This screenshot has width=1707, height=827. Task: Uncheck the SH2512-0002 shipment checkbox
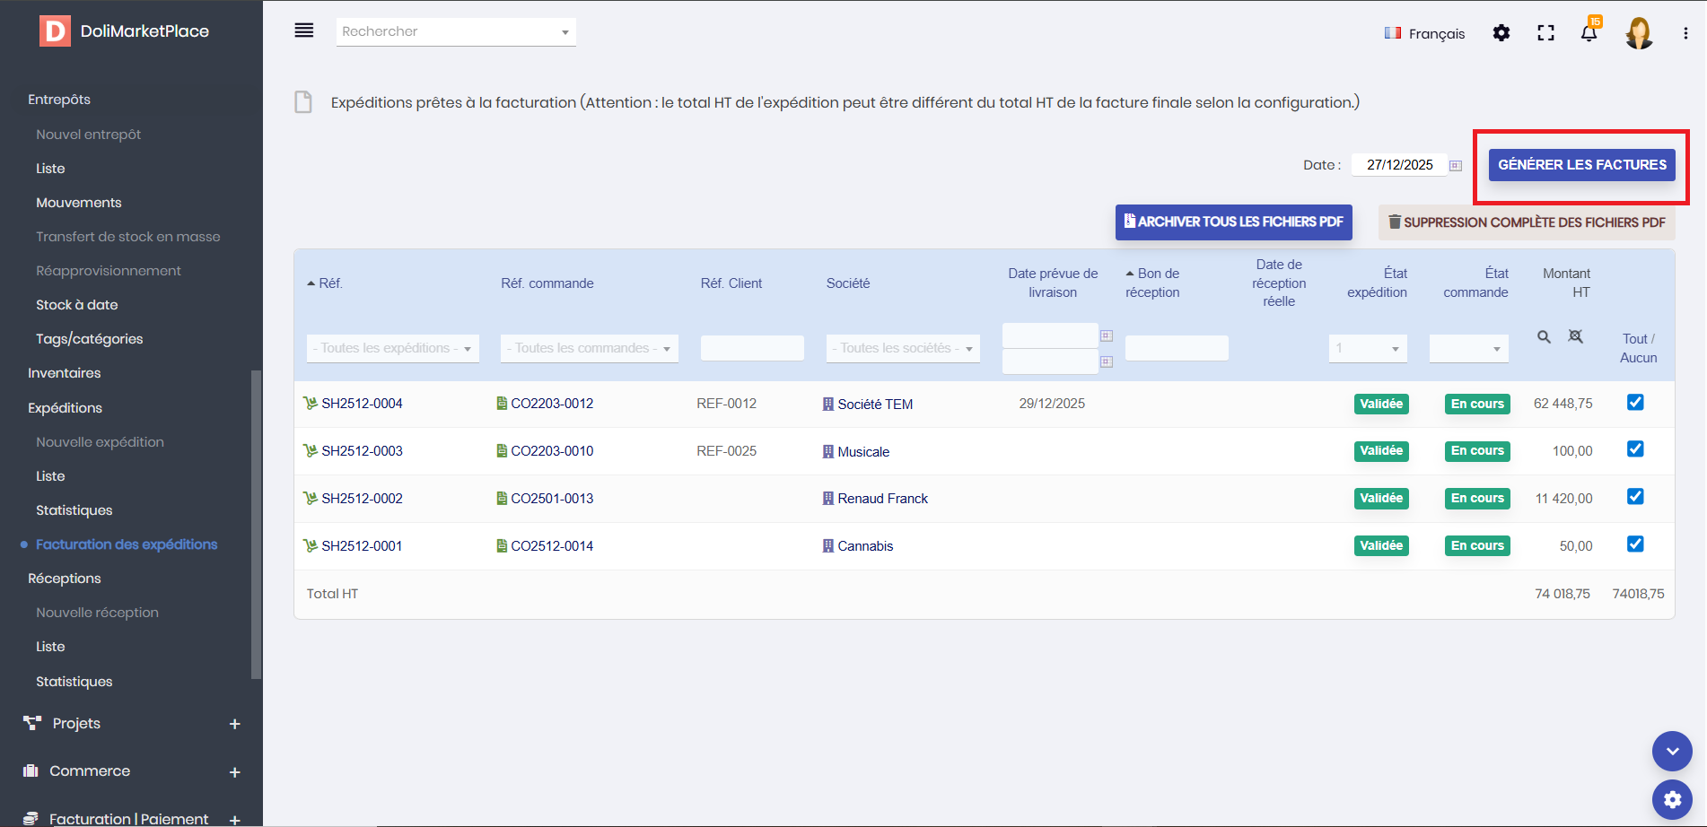coord(1635,497)
